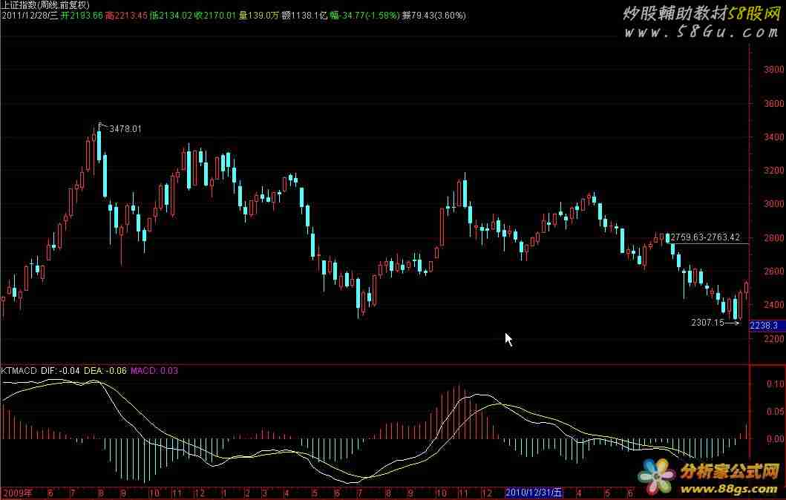Click the 3000 price axis label

pos(774,204)
